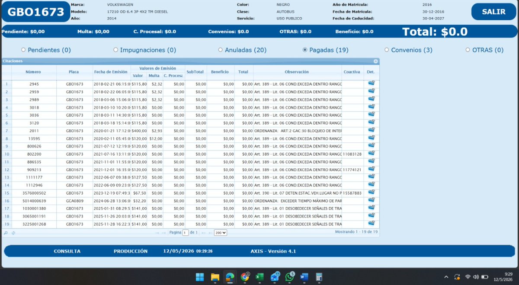Show hidden system tray icons chevron
The image size is (519, 285).
coord(446,277)
